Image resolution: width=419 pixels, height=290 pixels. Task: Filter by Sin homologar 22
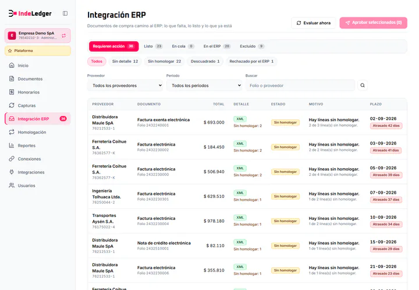click(x=164, y=61)
